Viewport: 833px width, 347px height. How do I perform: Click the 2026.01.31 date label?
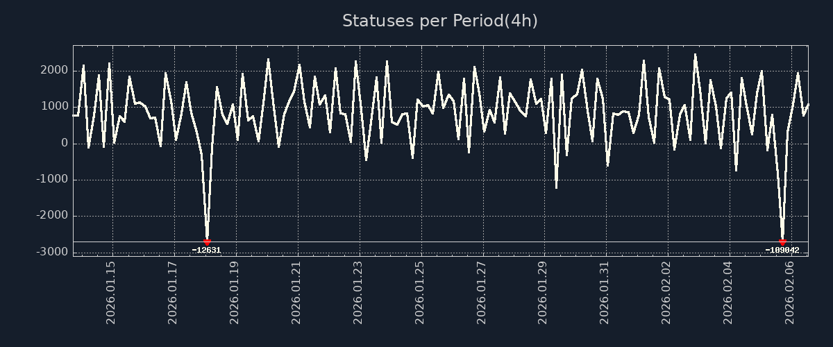click(x=605, y=293)
